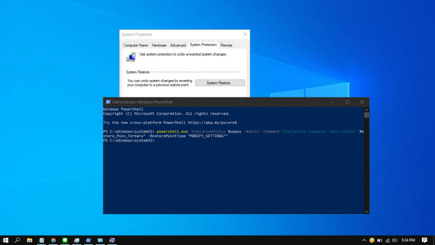Click the PowerShell scrollbar up arrow
Screen dimensions: 435x245
point(366,109)
